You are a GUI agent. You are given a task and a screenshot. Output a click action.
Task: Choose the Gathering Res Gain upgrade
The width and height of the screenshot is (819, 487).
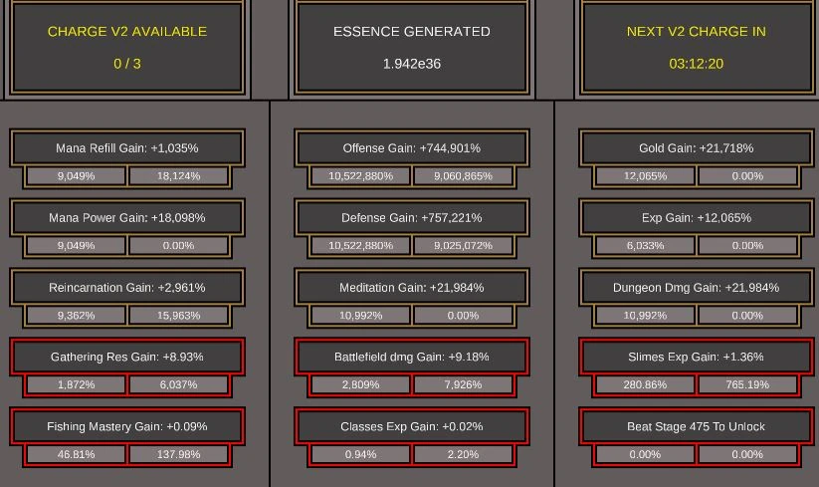(x=126, y=358)
